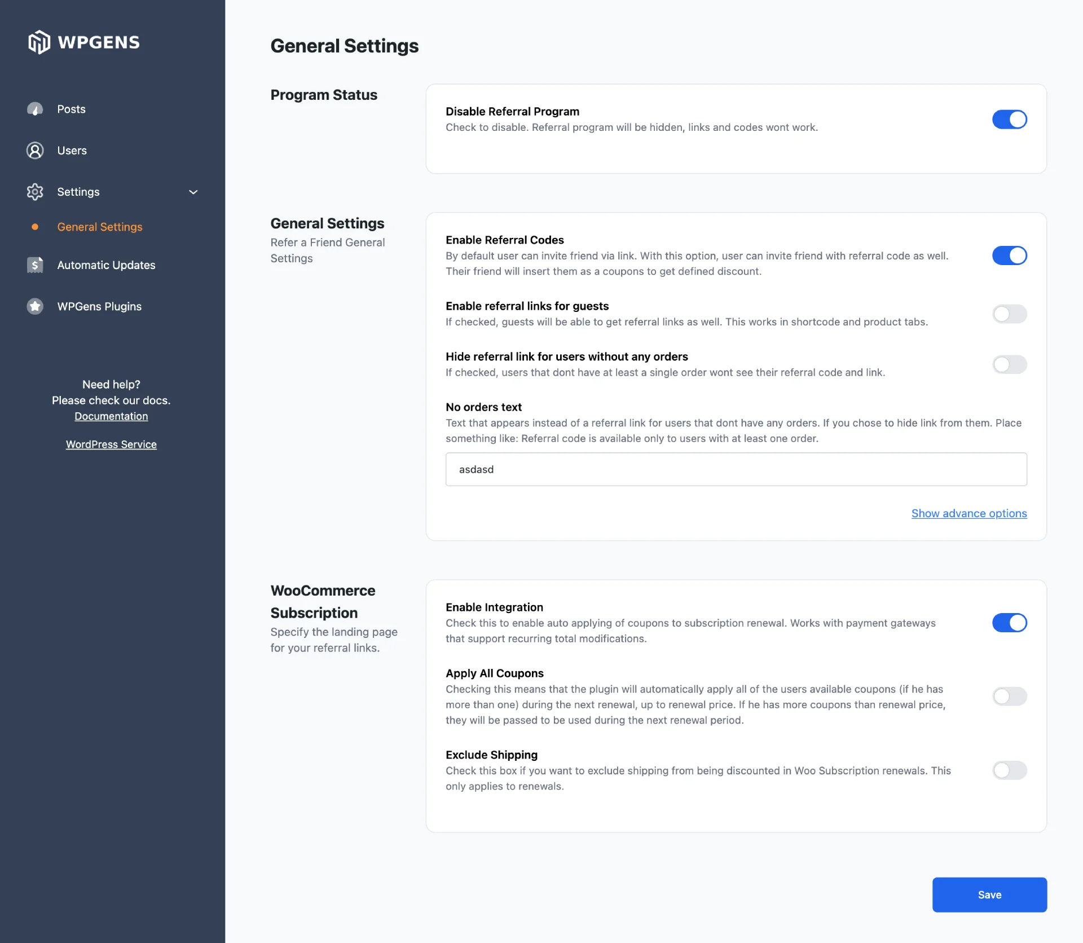Collapse the Settings menu chevron
Image resolution: width=1083 pixels, height=943 pixels.
tap(193, 192)
